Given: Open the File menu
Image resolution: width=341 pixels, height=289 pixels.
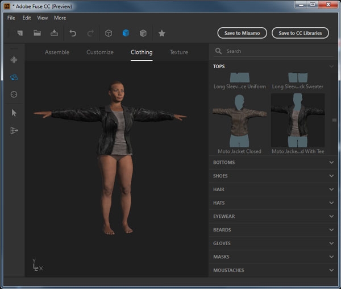Looking at the screenshot, I should (11, 18).
